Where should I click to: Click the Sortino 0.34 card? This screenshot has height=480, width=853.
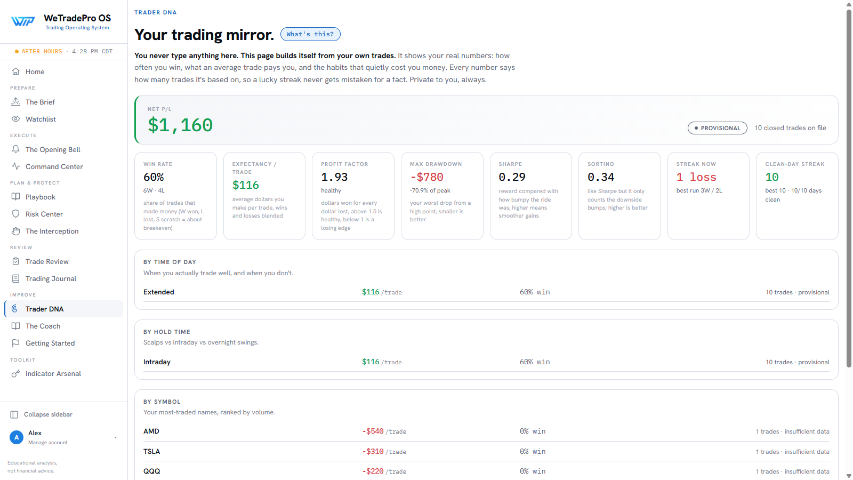(619, 196)
